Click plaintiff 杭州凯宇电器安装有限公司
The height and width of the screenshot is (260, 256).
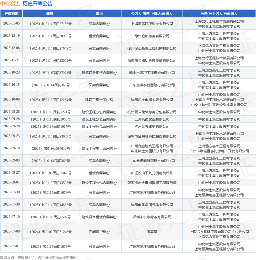tap(152, 100)
